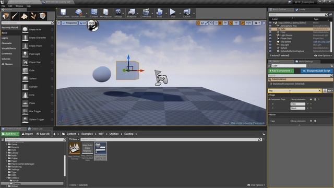This screenshot has height=188, width=334.
Task: Open the Lit view mode dropdown
Action: point(82,23)
